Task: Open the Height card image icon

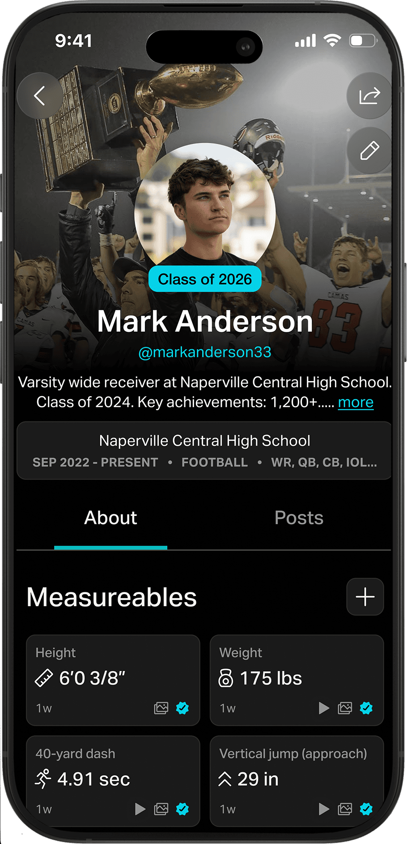Action: [x=161, y=708]
